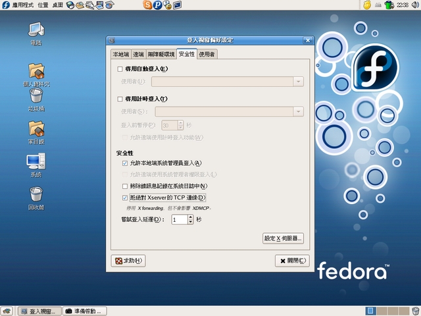The image size is (421, 316).
Task: Open the mail client icon in top panel
Action: (x=80, y=5)
